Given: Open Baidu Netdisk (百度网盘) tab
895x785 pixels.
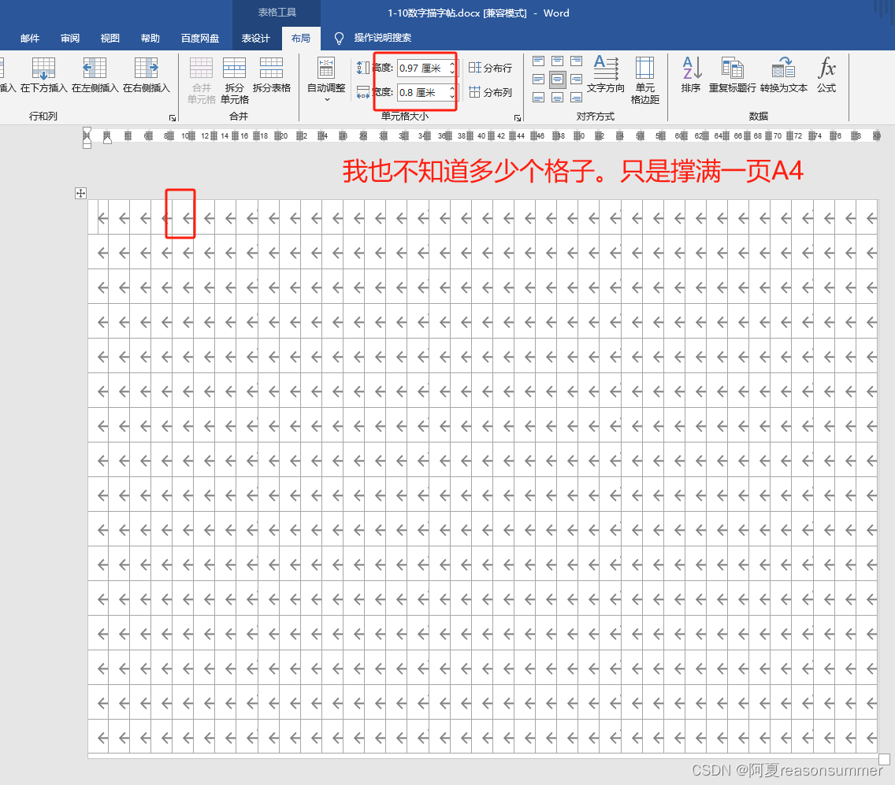Looking at the screenshot, I should 200,39.
